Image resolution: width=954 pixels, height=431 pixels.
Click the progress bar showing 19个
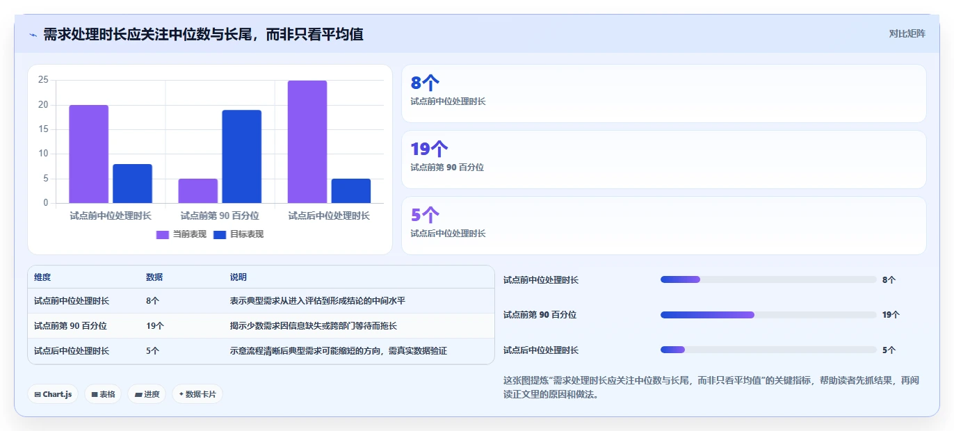(x=768, y=315)
